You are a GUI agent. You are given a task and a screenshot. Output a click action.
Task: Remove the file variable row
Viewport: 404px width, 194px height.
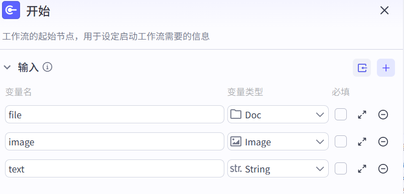click(x=383, y=114)
